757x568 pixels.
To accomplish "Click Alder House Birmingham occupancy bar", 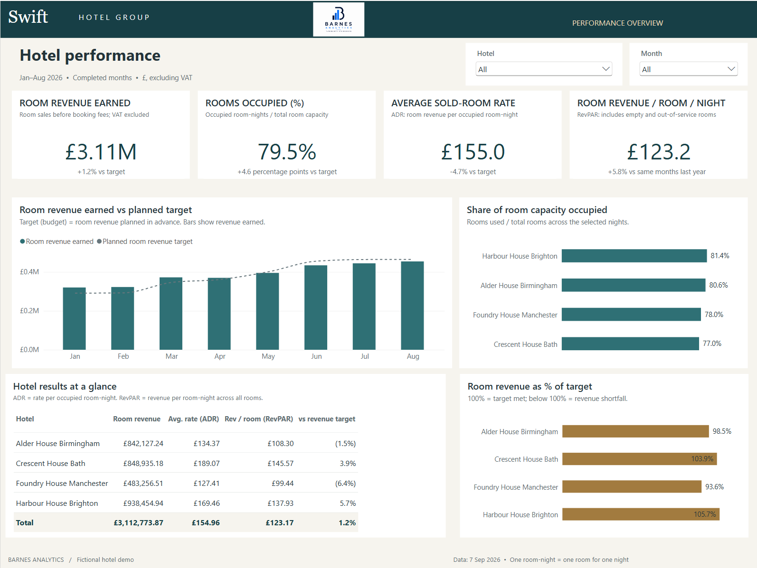I will click(634, 285).
